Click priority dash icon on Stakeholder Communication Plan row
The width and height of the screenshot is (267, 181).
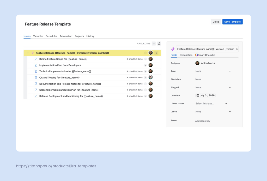coord(145,90)
